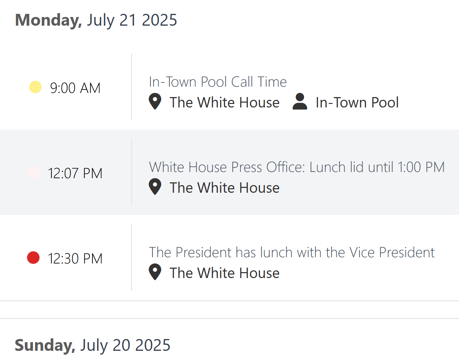Select the 12:30 PM time label
This screenshot has width=459, height=364.
[75, 259]
